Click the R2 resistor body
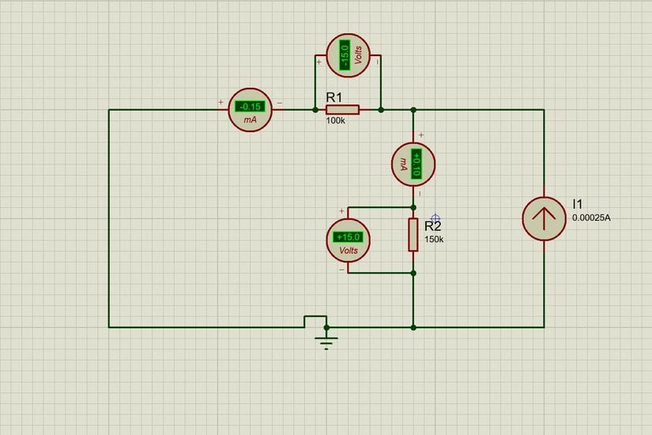652x435 pixels. (x=413, y=235)
